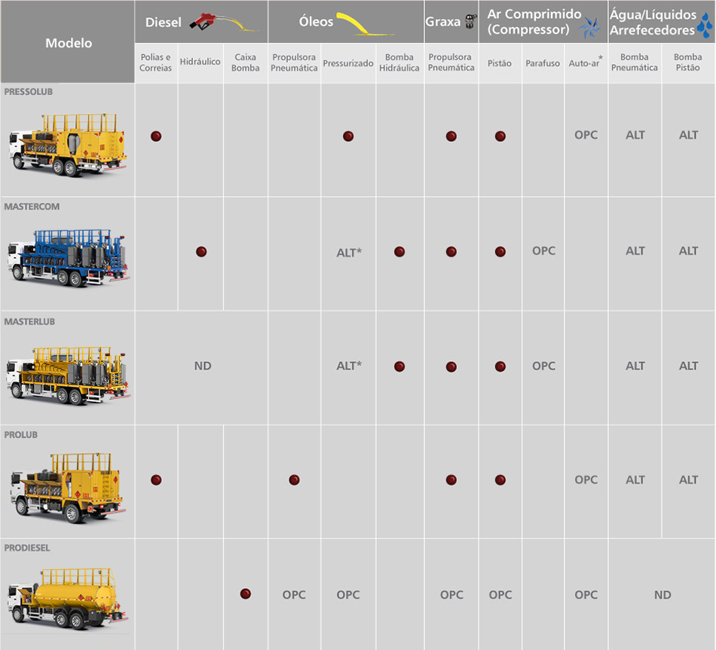
Task: Click the PROLUB Propulsora Pneumática oil dot
Action: click(294, 480)
